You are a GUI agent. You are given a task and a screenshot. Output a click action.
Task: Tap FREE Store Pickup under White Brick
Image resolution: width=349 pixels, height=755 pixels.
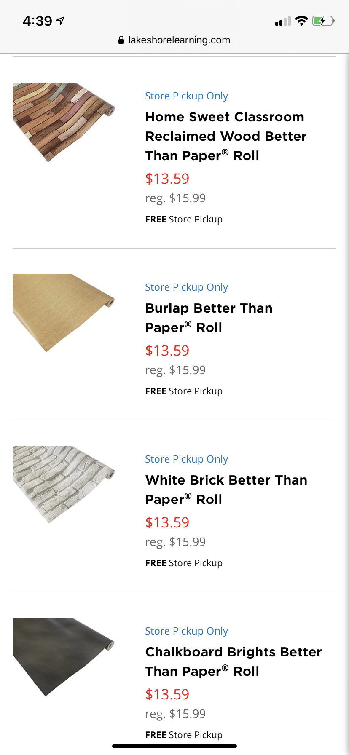[184, 563]
